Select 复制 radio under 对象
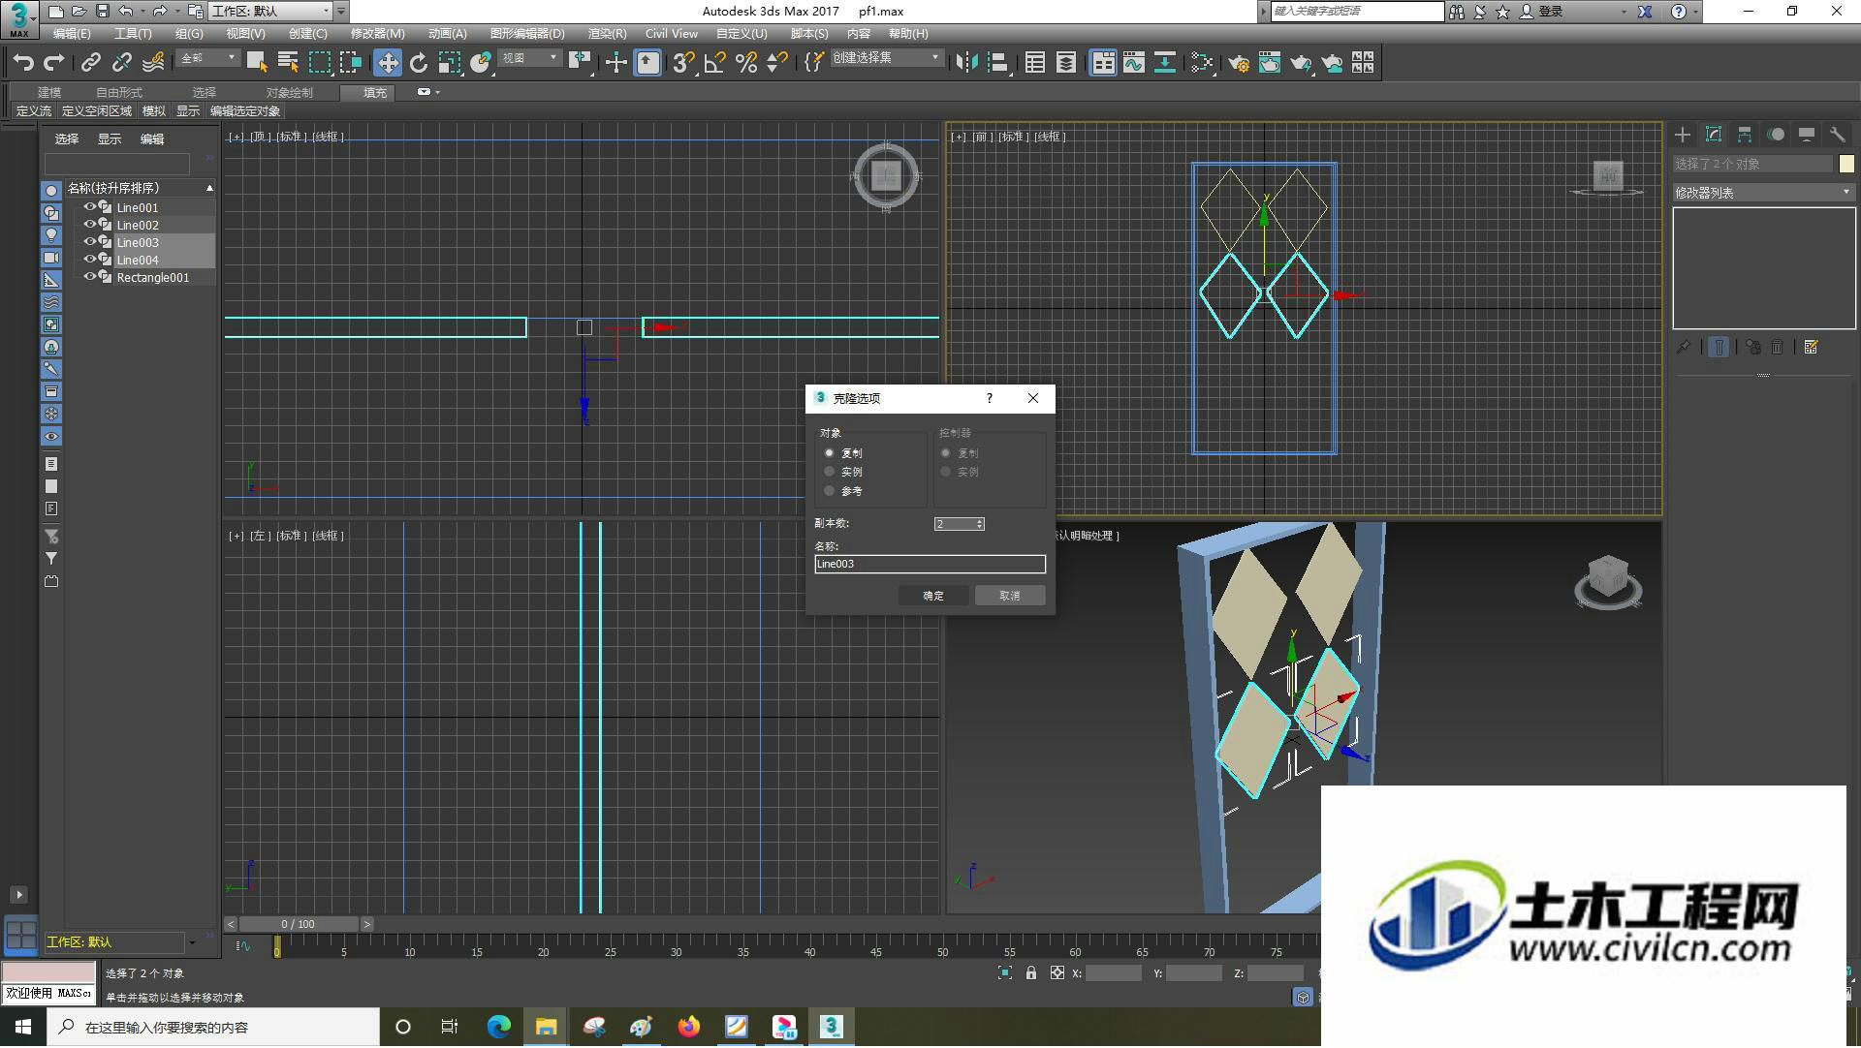 [x=829, y=453]
